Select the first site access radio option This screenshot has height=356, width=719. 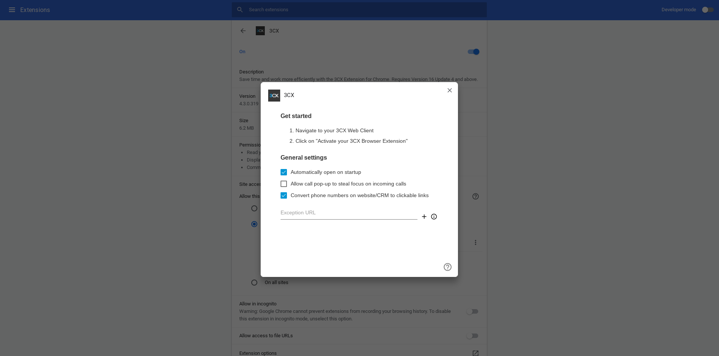tap(254, 208)
